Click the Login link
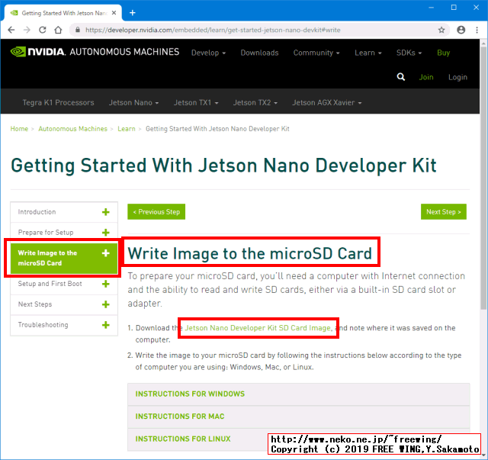Viewport: 488px width, 460px height. point(457,77)
